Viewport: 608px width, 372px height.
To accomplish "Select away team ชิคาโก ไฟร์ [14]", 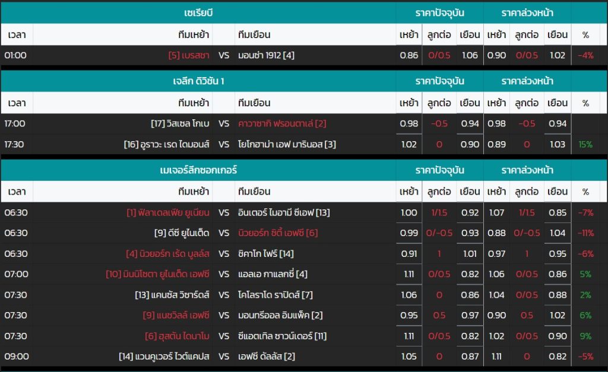I will click(x=266, y=253).
